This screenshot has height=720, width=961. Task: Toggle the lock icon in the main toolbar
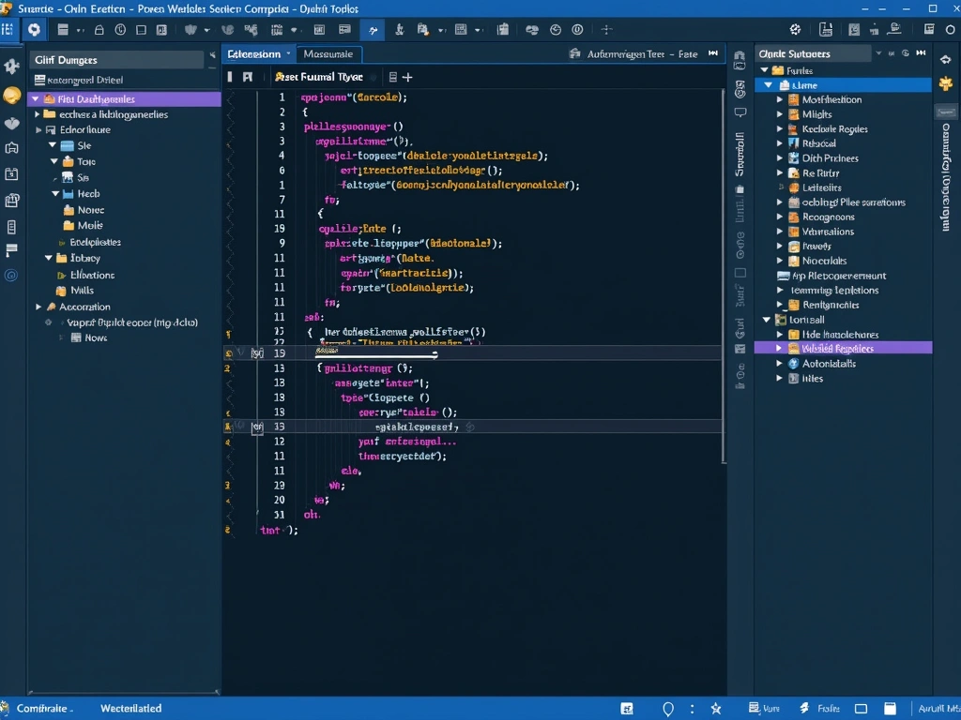99,29
